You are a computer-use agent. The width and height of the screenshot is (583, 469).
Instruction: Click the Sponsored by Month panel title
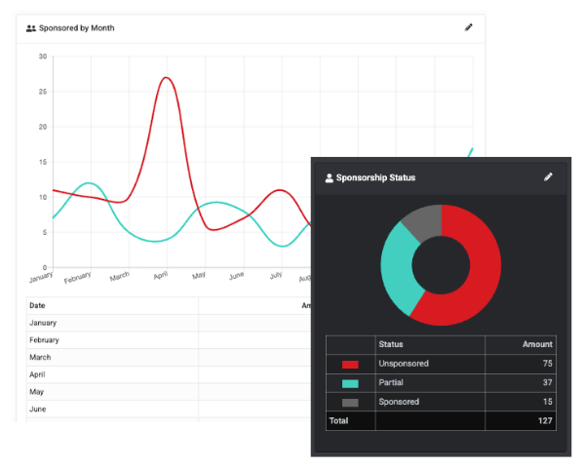77,28
